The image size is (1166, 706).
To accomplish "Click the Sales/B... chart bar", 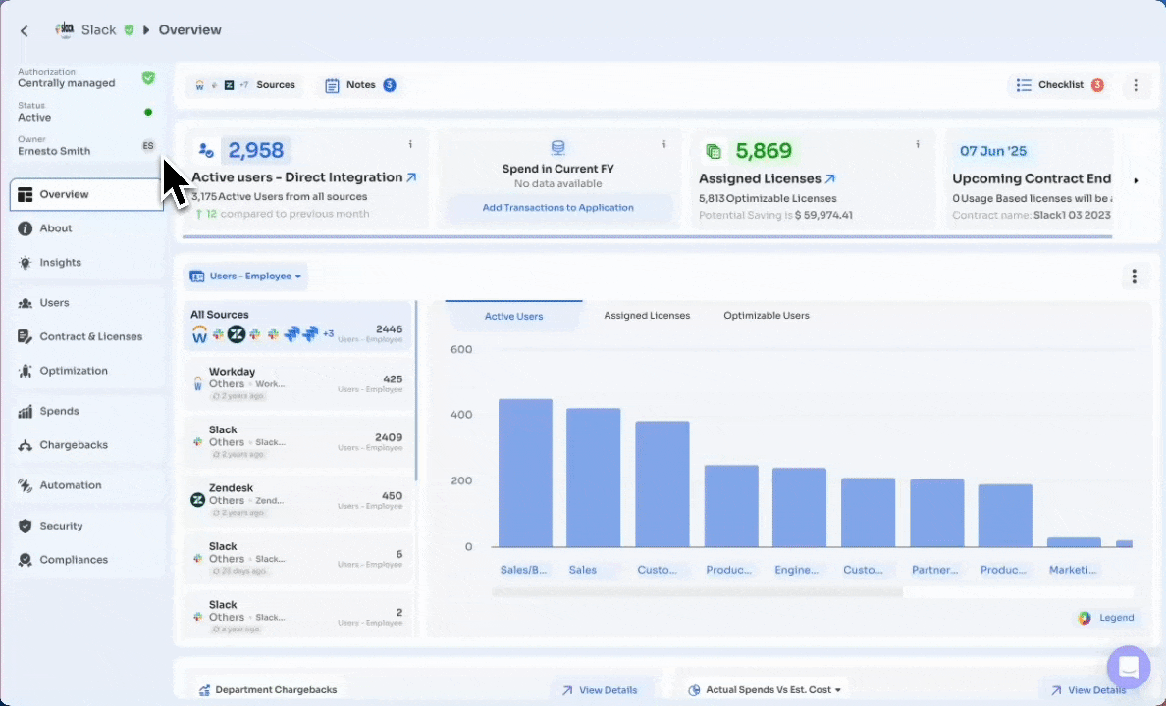I will 525,474.
